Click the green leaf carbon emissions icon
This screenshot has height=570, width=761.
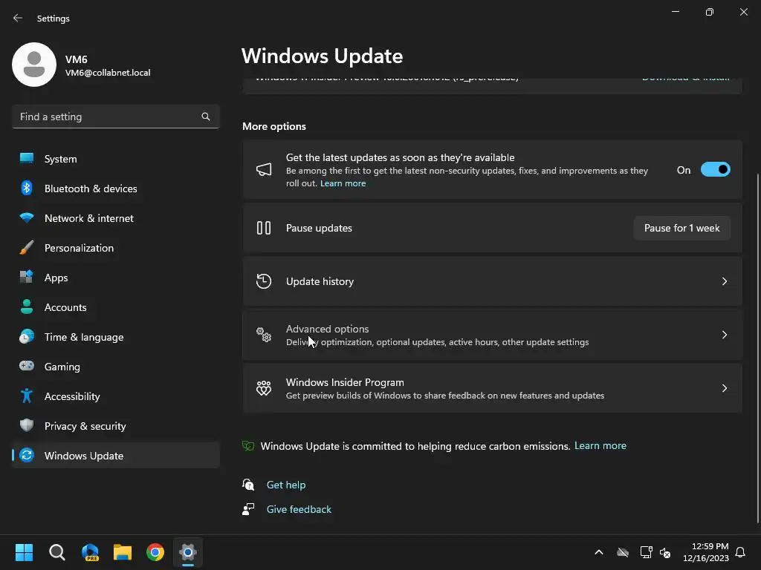click(x=248, y=445)
